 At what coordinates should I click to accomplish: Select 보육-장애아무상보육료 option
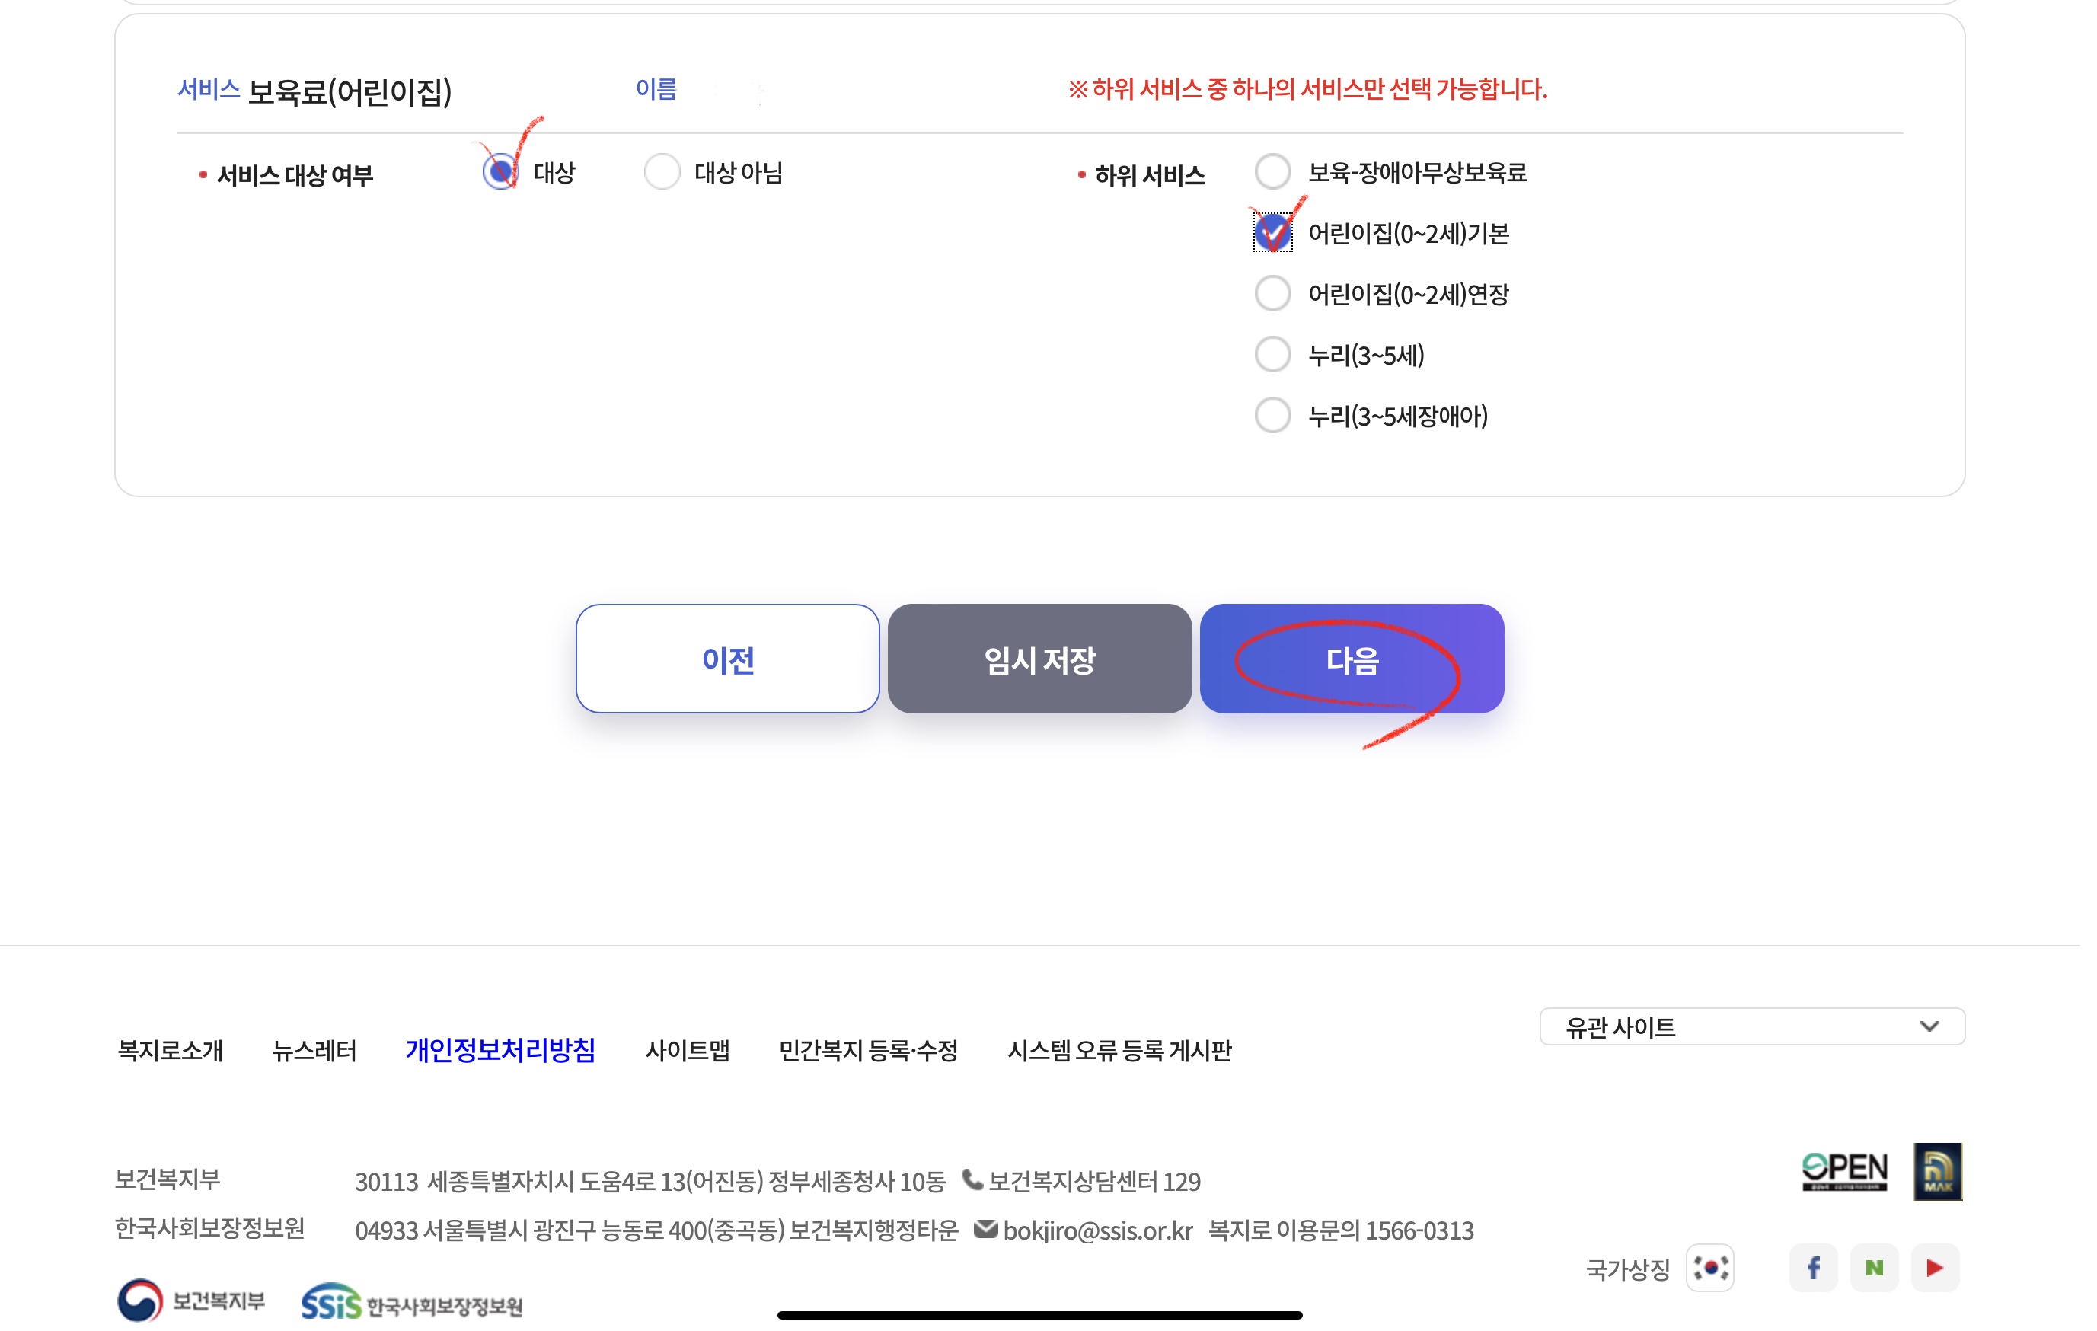[x=1272, y=171]
